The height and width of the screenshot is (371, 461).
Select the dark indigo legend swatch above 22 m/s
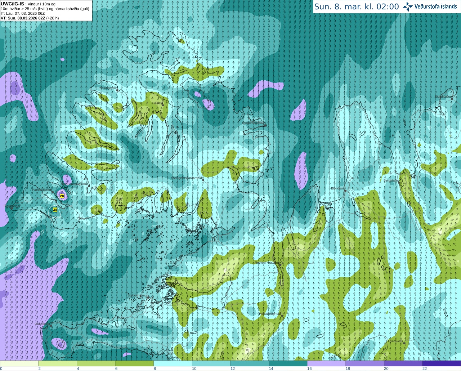(x=442, y=363)
